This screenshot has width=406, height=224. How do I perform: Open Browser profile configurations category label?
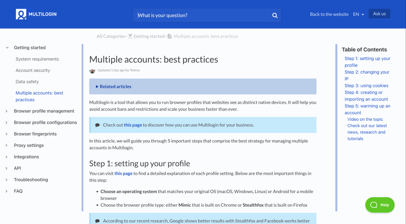[45, 122]
